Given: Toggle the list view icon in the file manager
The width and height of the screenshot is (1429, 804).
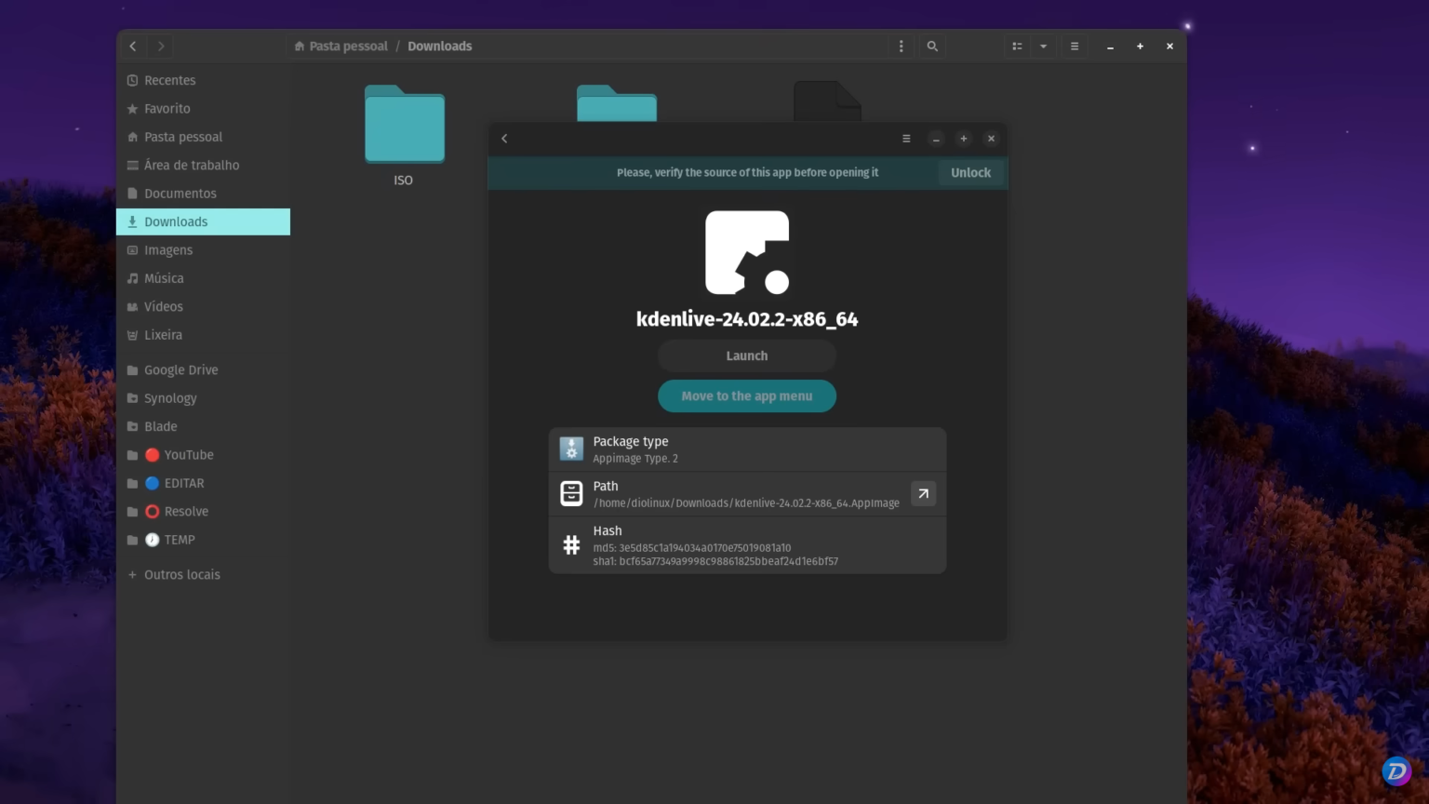Looking at the screenshot, I should point(1017,47).
